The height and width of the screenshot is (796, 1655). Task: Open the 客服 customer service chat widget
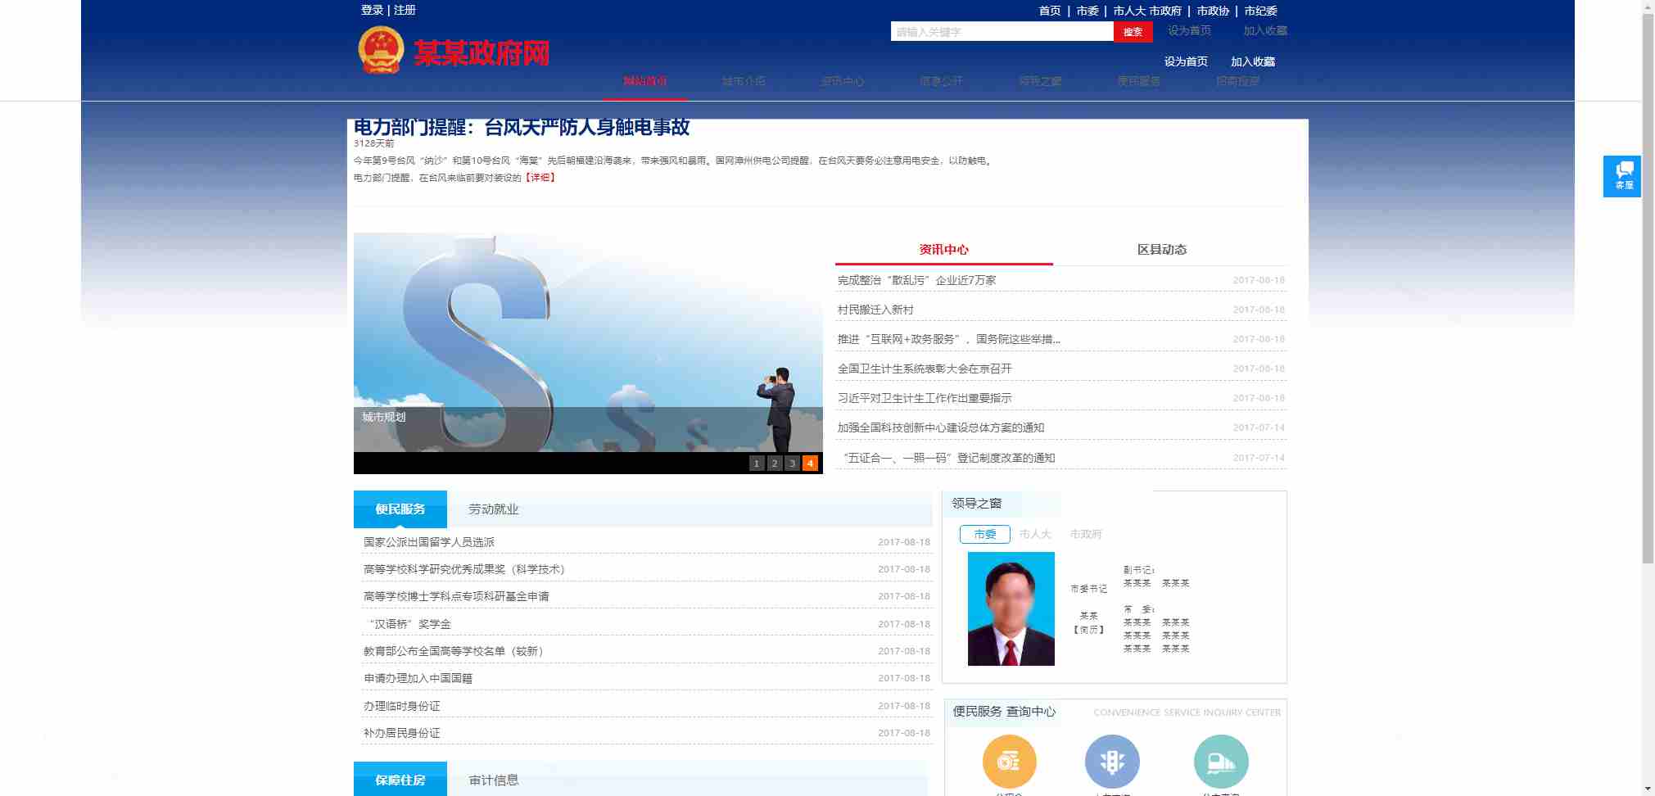1621,176
